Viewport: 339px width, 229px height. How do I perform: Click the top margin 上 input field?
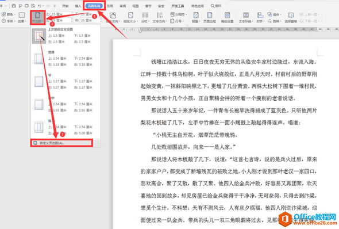tap(61, 14)
